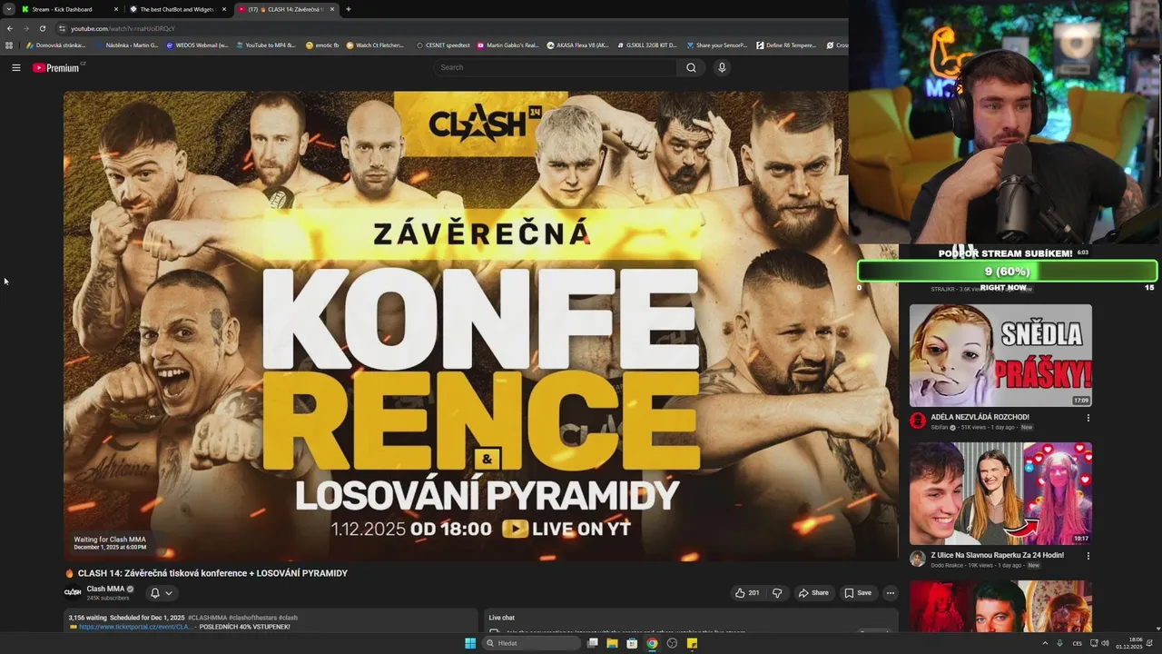This screenshot has width=1162, height=654.
Task: Open the browser apps grid shortcut
Action: [x=9, y=45]
